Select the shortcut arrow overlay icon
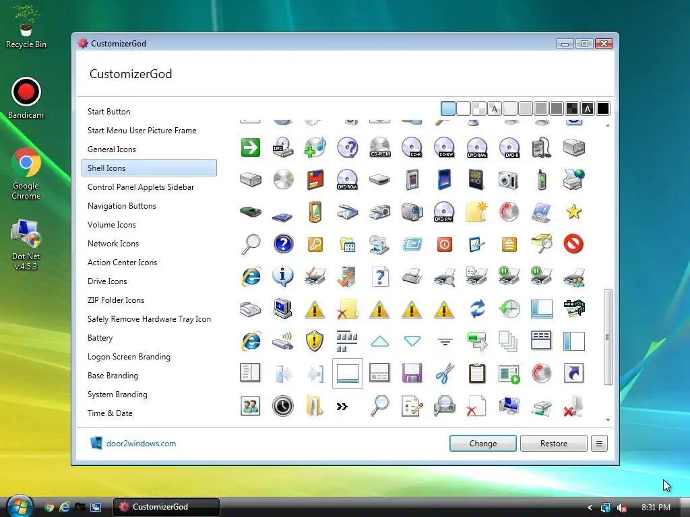This screenshot has width=690, height=517. [x=574, y=373]
